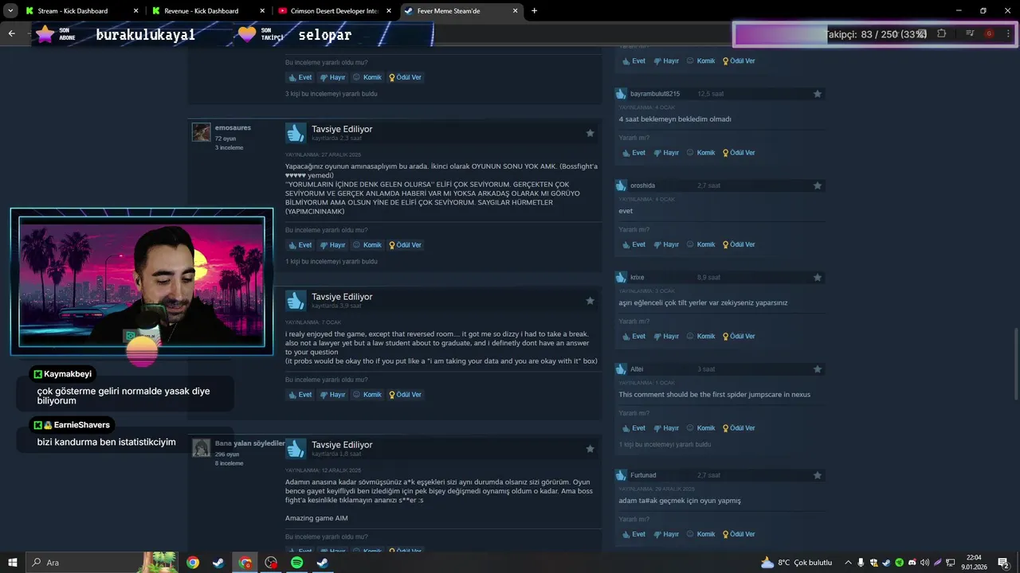
Task: Vote Evet on krixe's review
Action: click(x=634, y=336)
